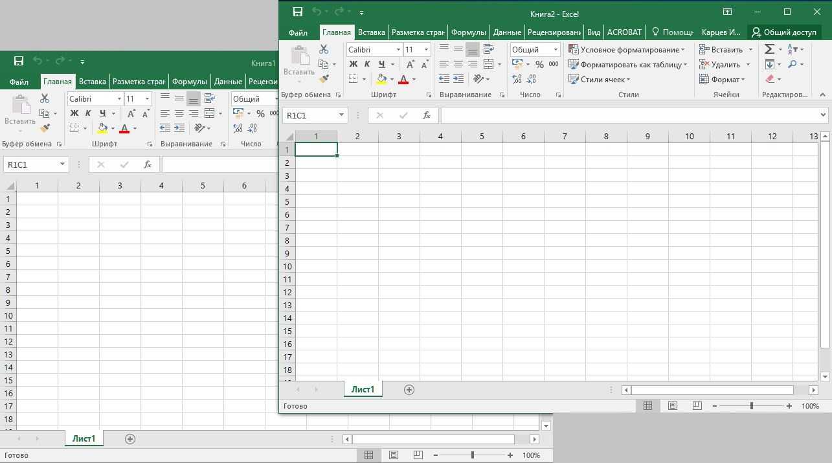Expand formula bar in Книга2

823,115
